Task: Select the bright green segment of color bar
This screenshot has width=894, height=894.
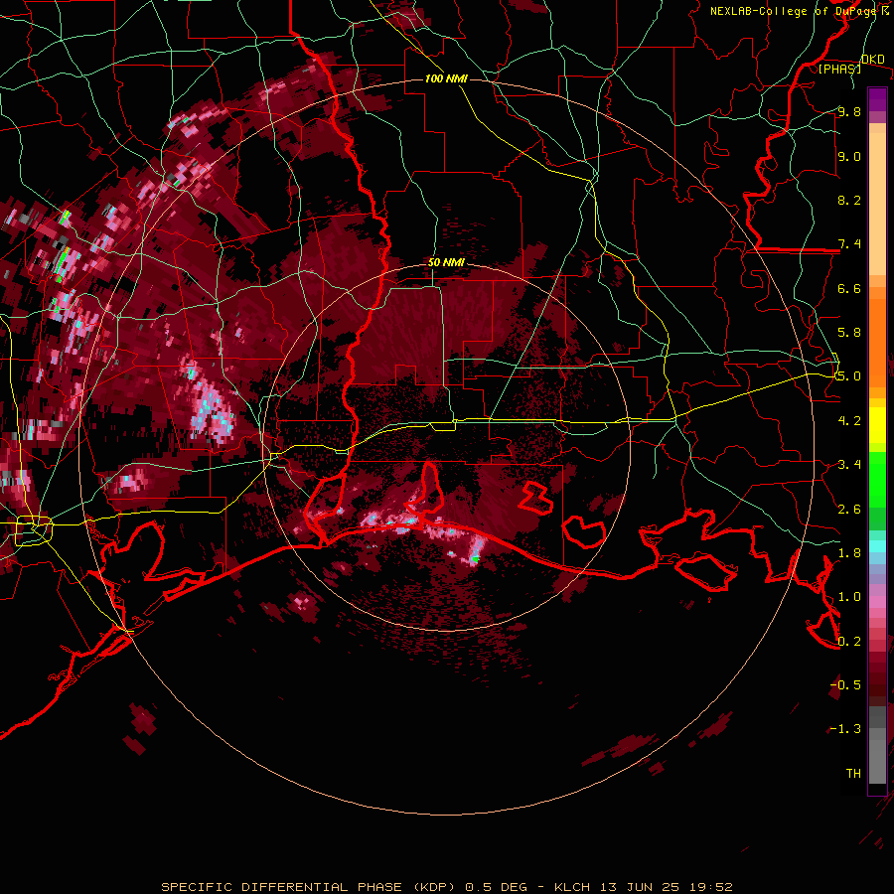Action: tap(877, 480)
